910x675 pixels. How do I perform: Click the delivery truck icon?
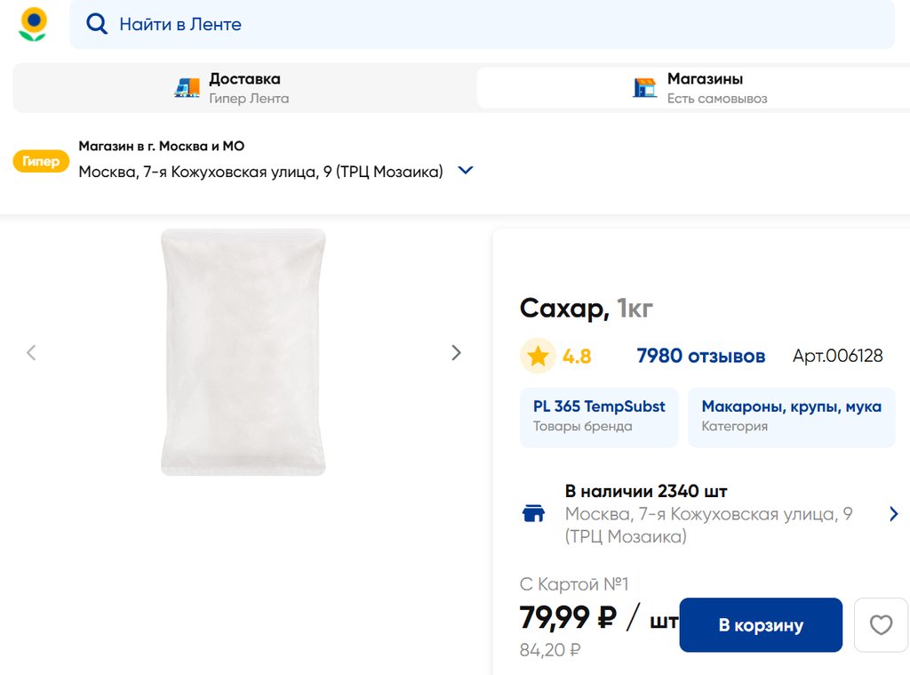[187, 88]
